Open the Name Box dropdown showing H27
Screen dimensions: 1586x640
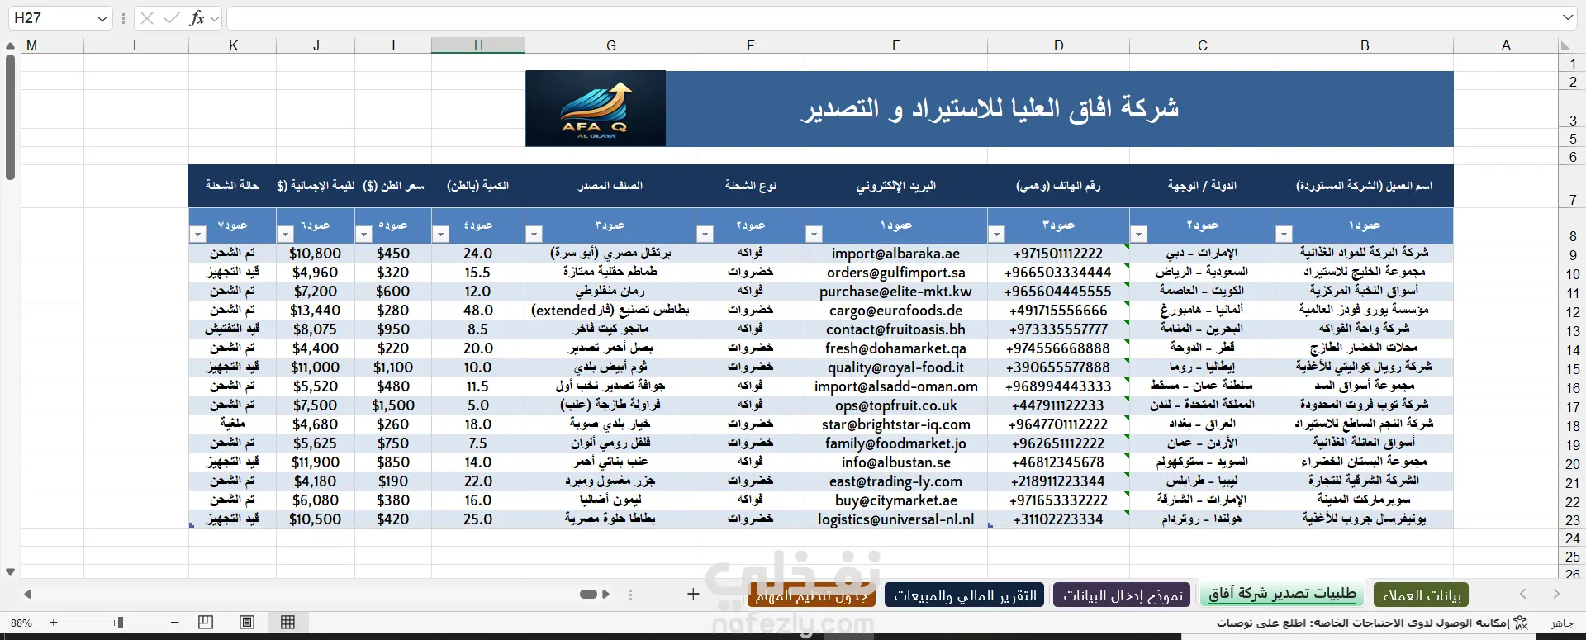coord(102,18)
